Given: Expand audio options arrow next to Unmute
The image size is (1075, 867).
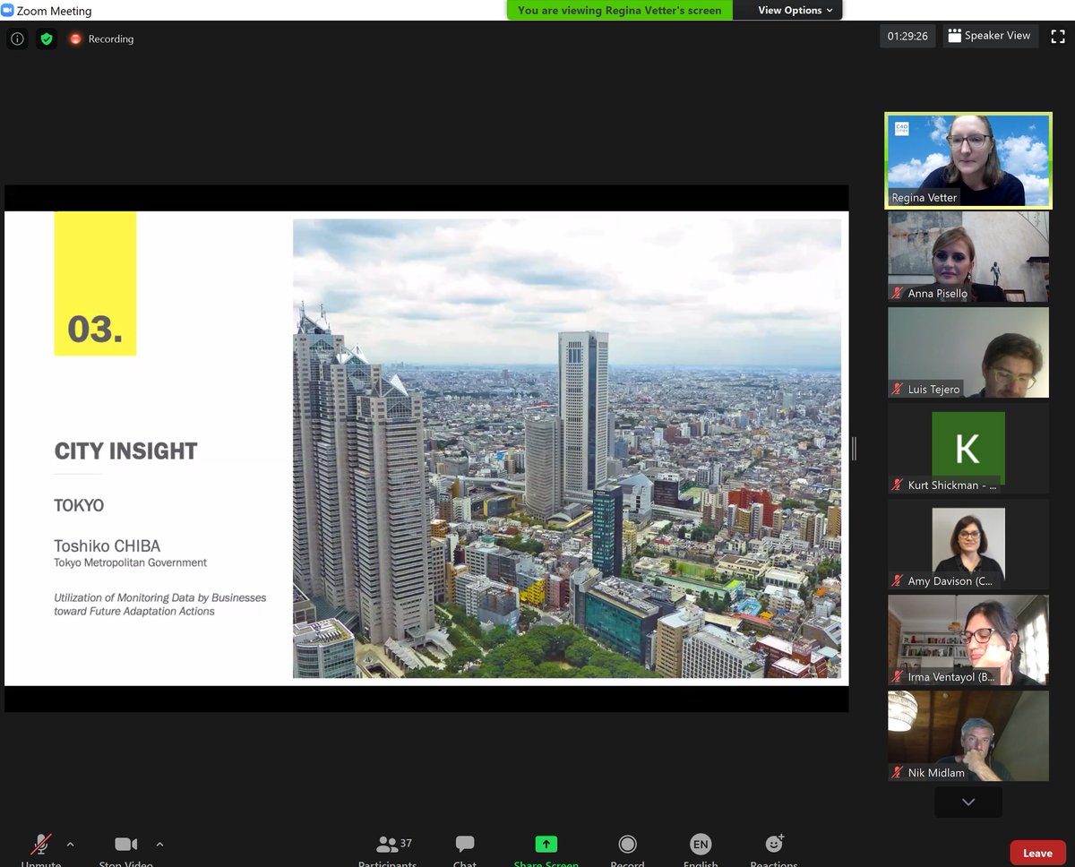Looking at the screenshot, I should (x=70, y=844).
